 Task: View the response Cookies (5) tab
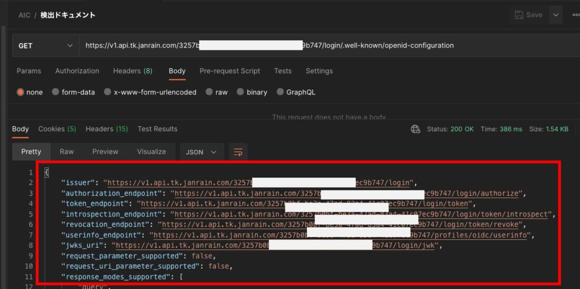click(x=57, y=129)
